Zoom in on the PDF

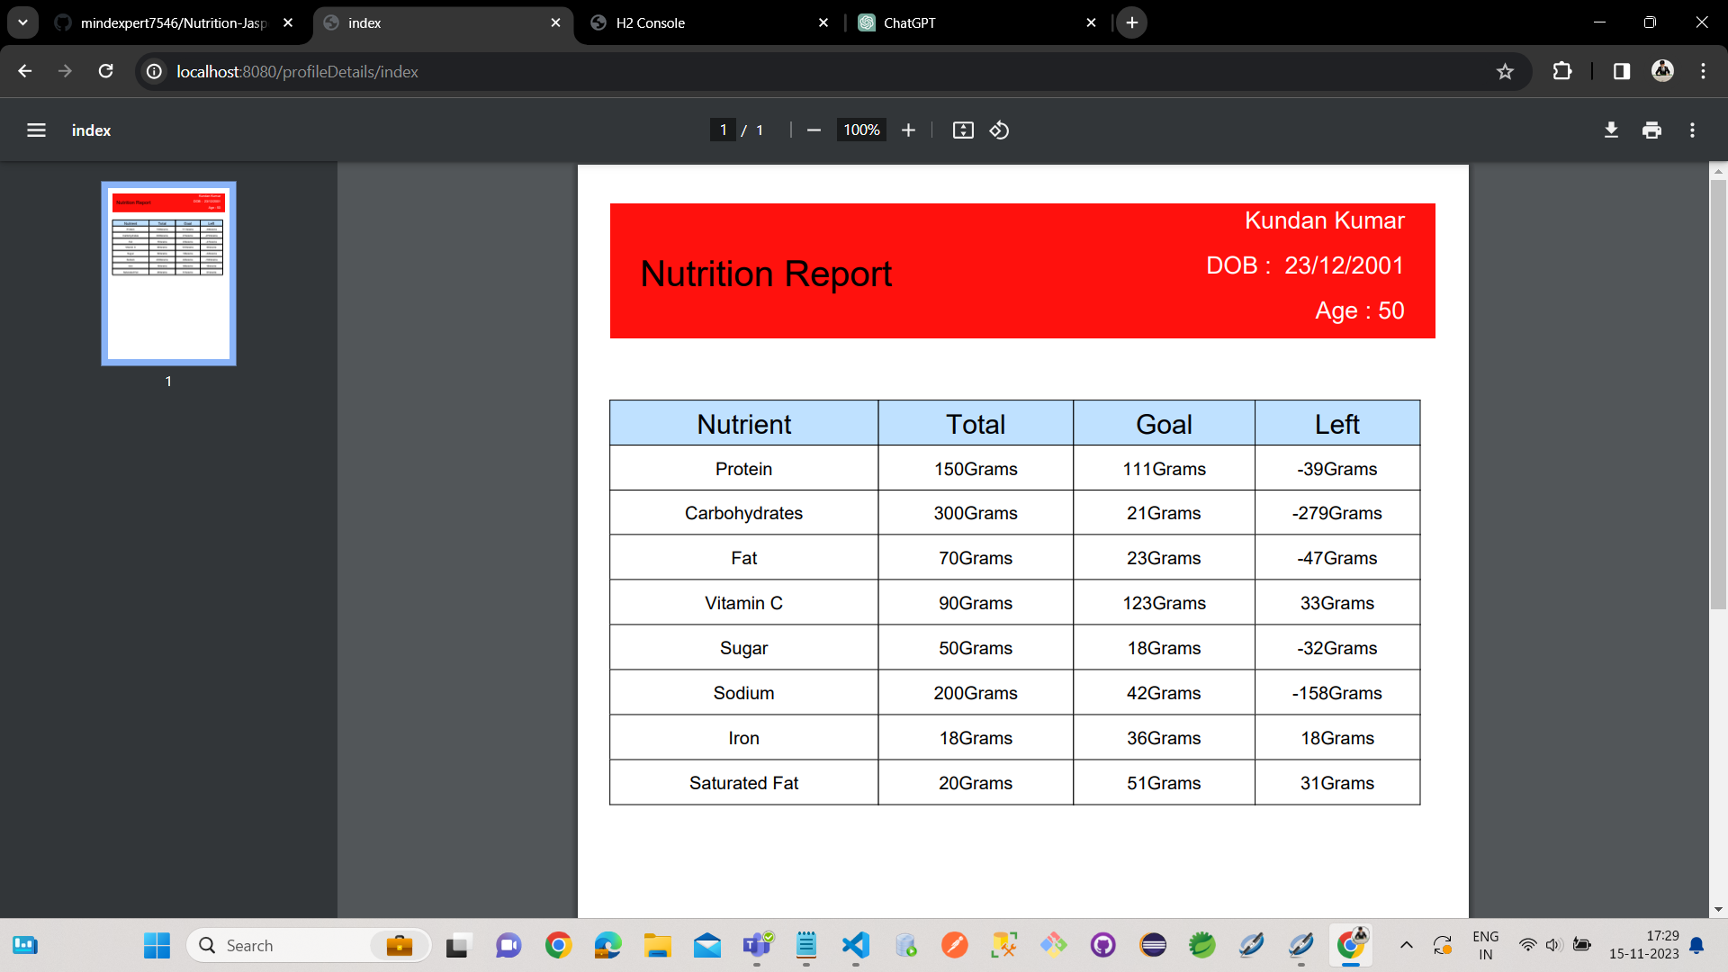(x=908, y=130)
